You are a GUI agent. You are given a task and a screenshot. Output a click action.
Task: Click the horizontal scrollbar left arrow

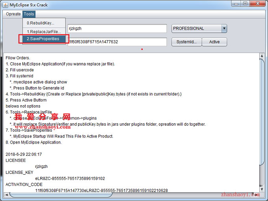pos(6,195)
